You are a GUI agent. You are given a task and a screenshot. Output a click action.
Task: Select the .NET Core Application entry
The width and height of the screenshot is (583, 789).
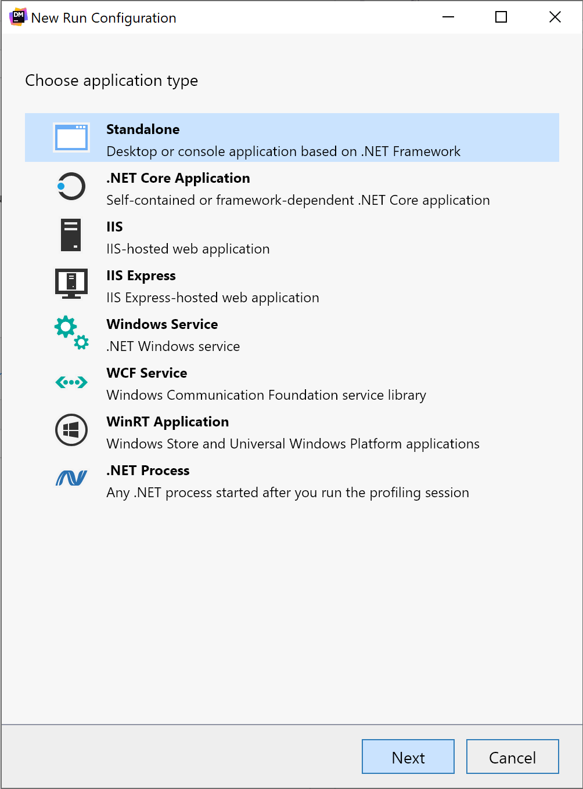coord(261,187)
